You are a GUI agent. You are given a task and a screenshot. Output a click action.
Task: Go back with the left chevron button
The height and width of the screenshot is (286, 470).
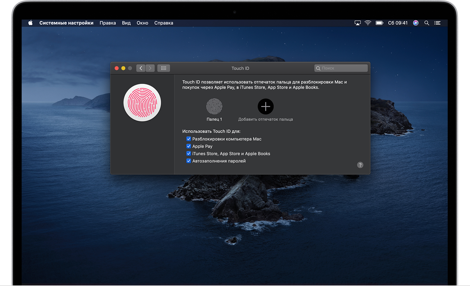[141, 68]
